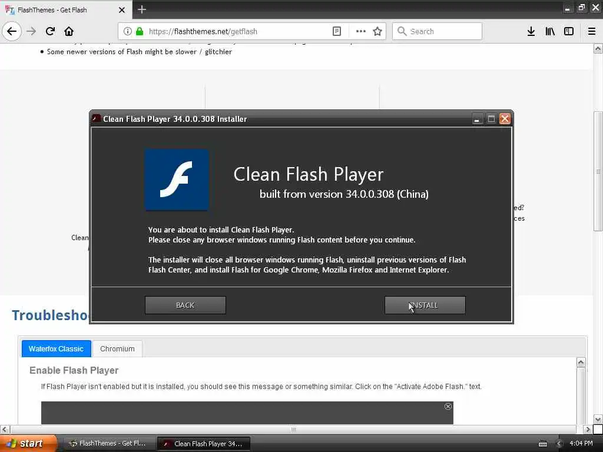This screenshot has width=603, height=452.
Task: Maximize the Clean Flash Player installer window
Action: 491,119
